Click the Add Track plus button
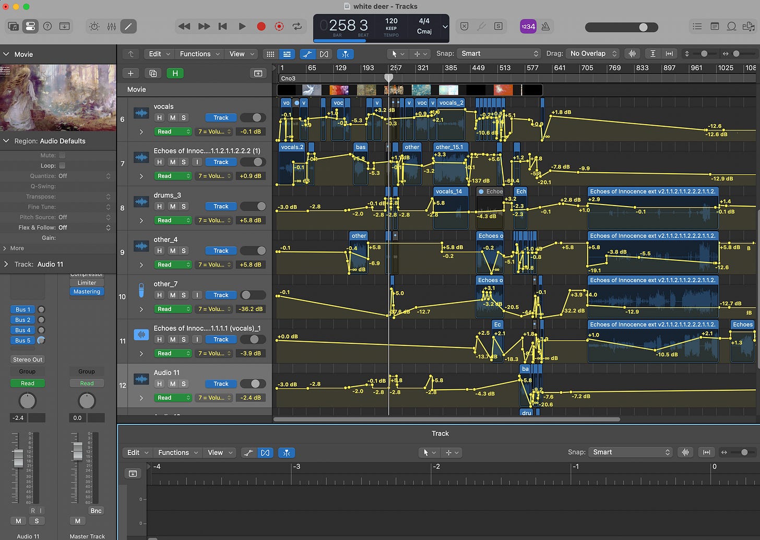This screenshot has width=760, height=540. point(130,74)
